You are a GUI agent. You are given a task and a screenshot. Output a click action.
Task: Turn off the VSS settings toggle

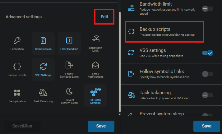pyautogui.click(x=207, y=53)
